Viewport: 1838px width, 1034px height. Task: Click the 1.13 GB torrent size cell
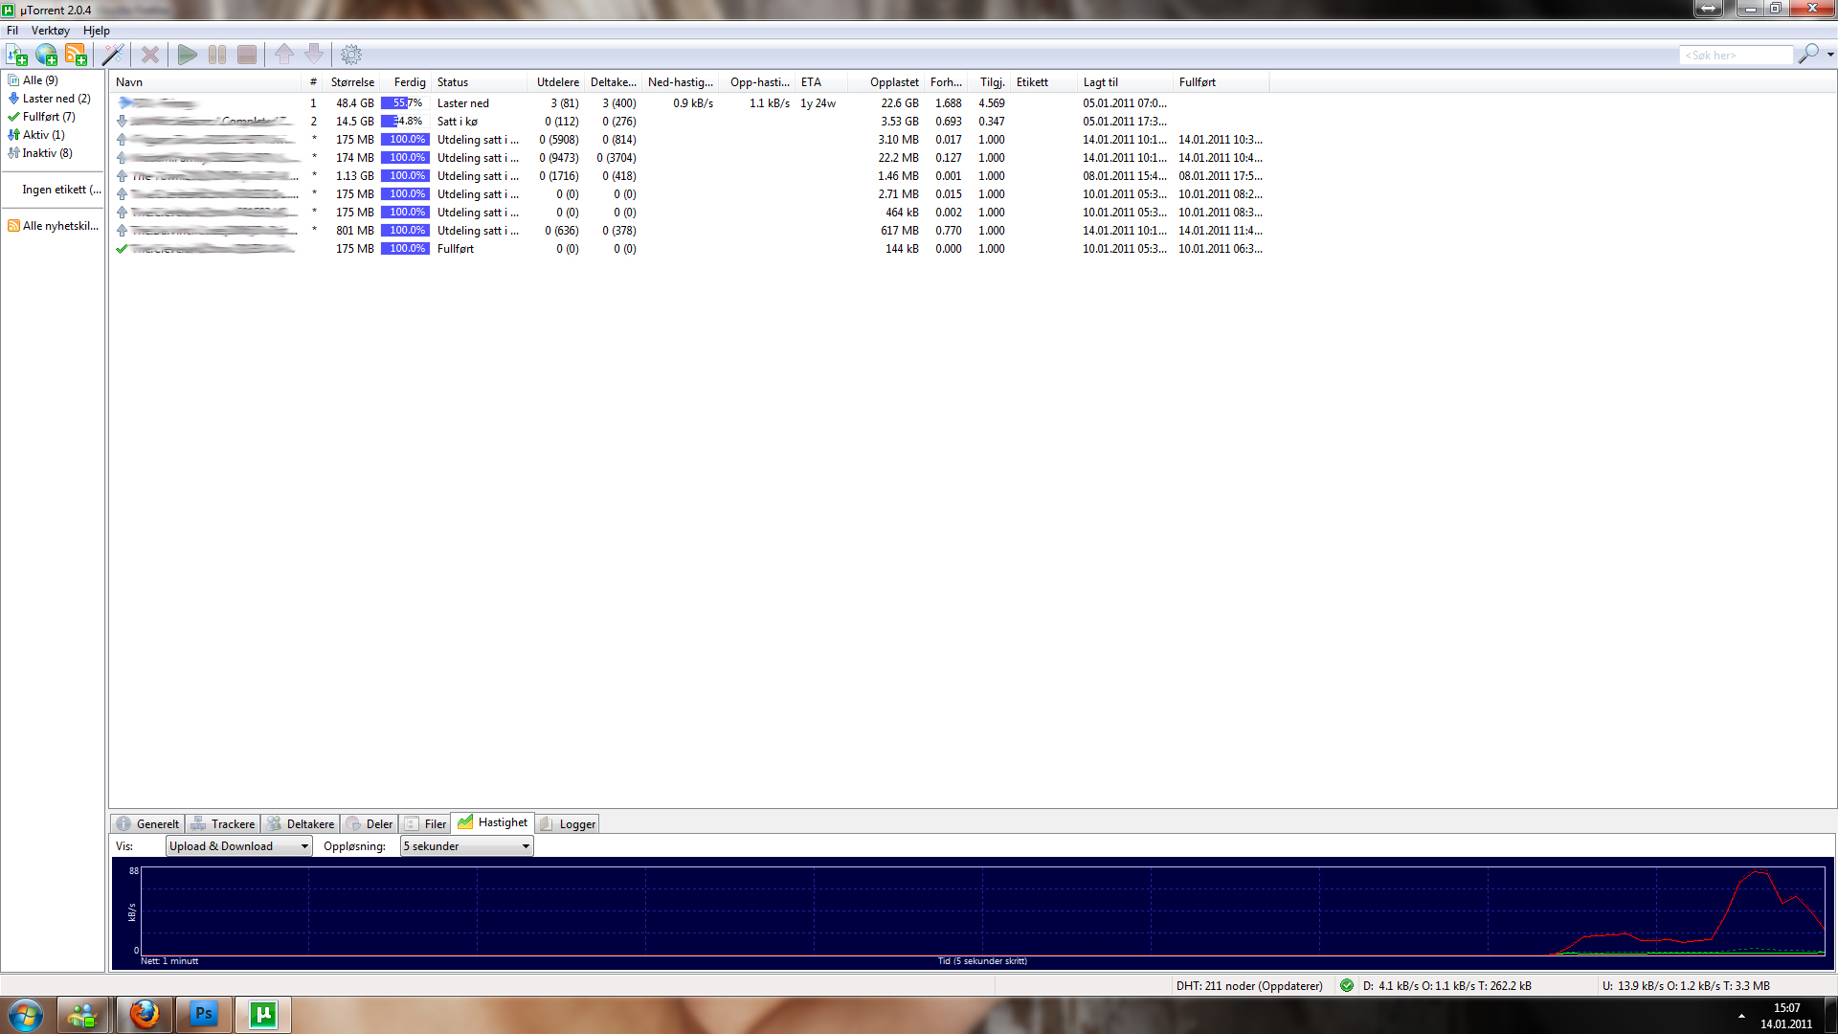pos(354,176)
